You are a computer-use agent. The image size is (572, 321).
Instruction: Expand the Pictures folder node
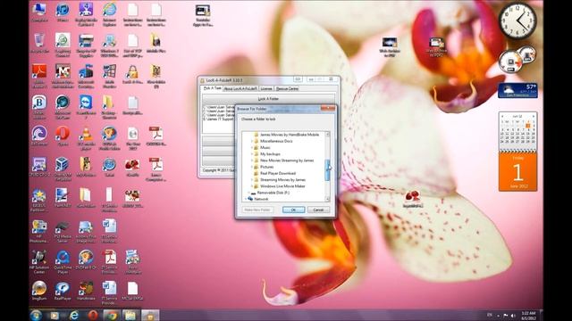pyautogui.click(x=251, y=167)
